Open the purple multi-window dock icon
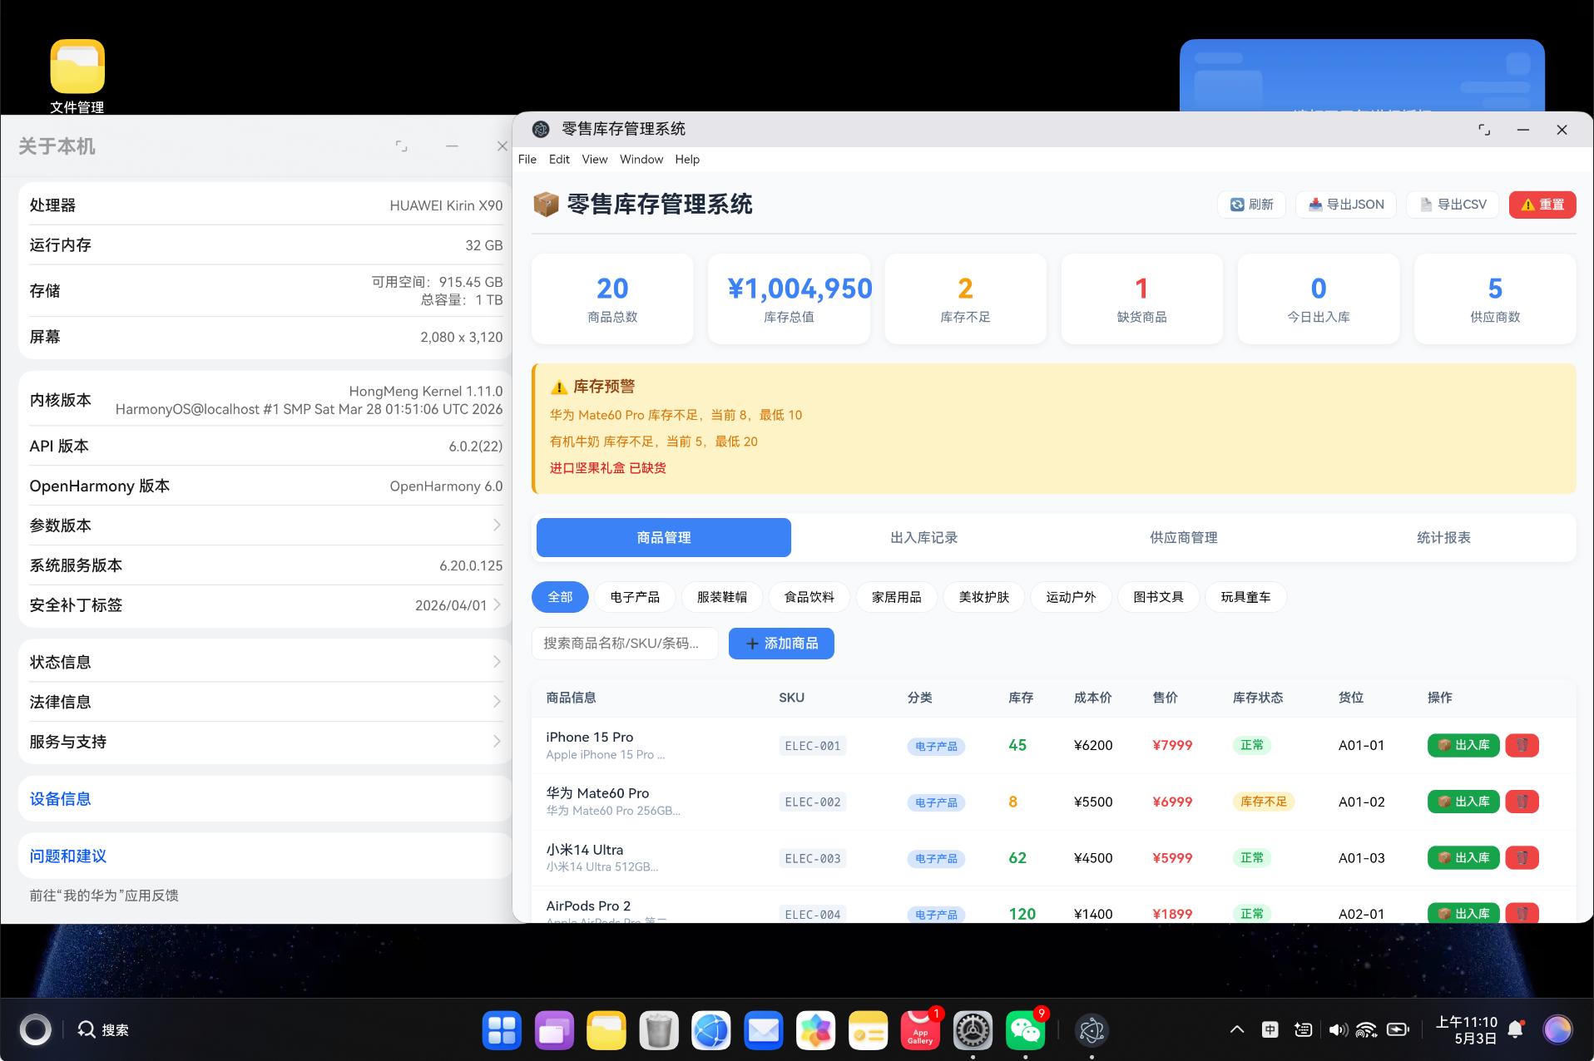Viewport: 1594px width, 1061px height. [x=554, y=1030]
